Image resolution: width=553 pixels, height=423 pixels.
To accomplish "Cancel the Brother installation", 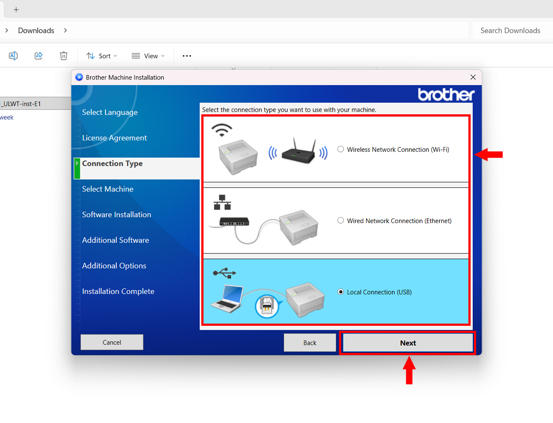I will click(112, 342).
